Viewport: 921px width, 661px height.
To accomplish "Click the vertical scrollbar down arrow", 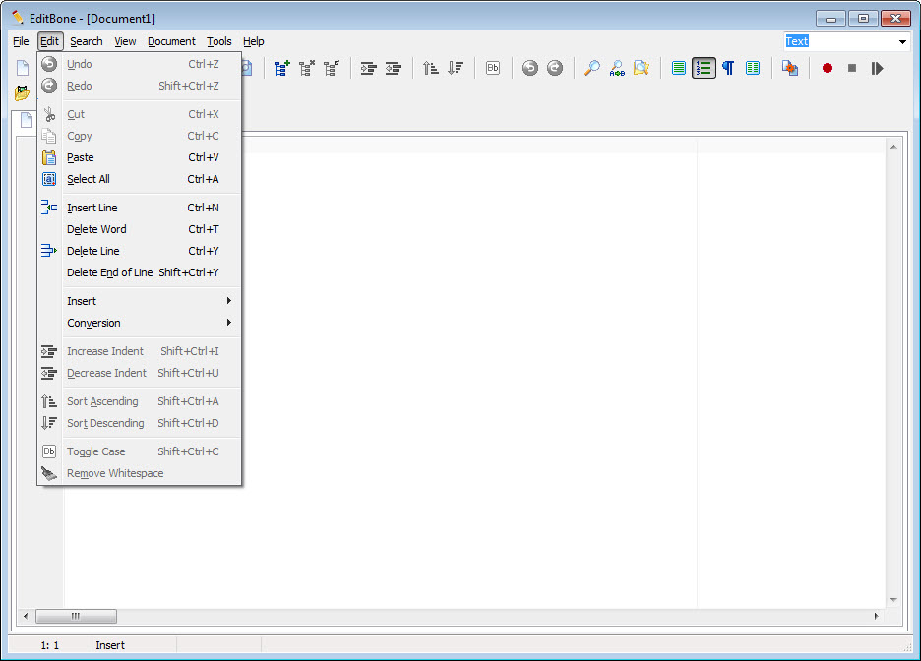I will (x=893, y=600).
